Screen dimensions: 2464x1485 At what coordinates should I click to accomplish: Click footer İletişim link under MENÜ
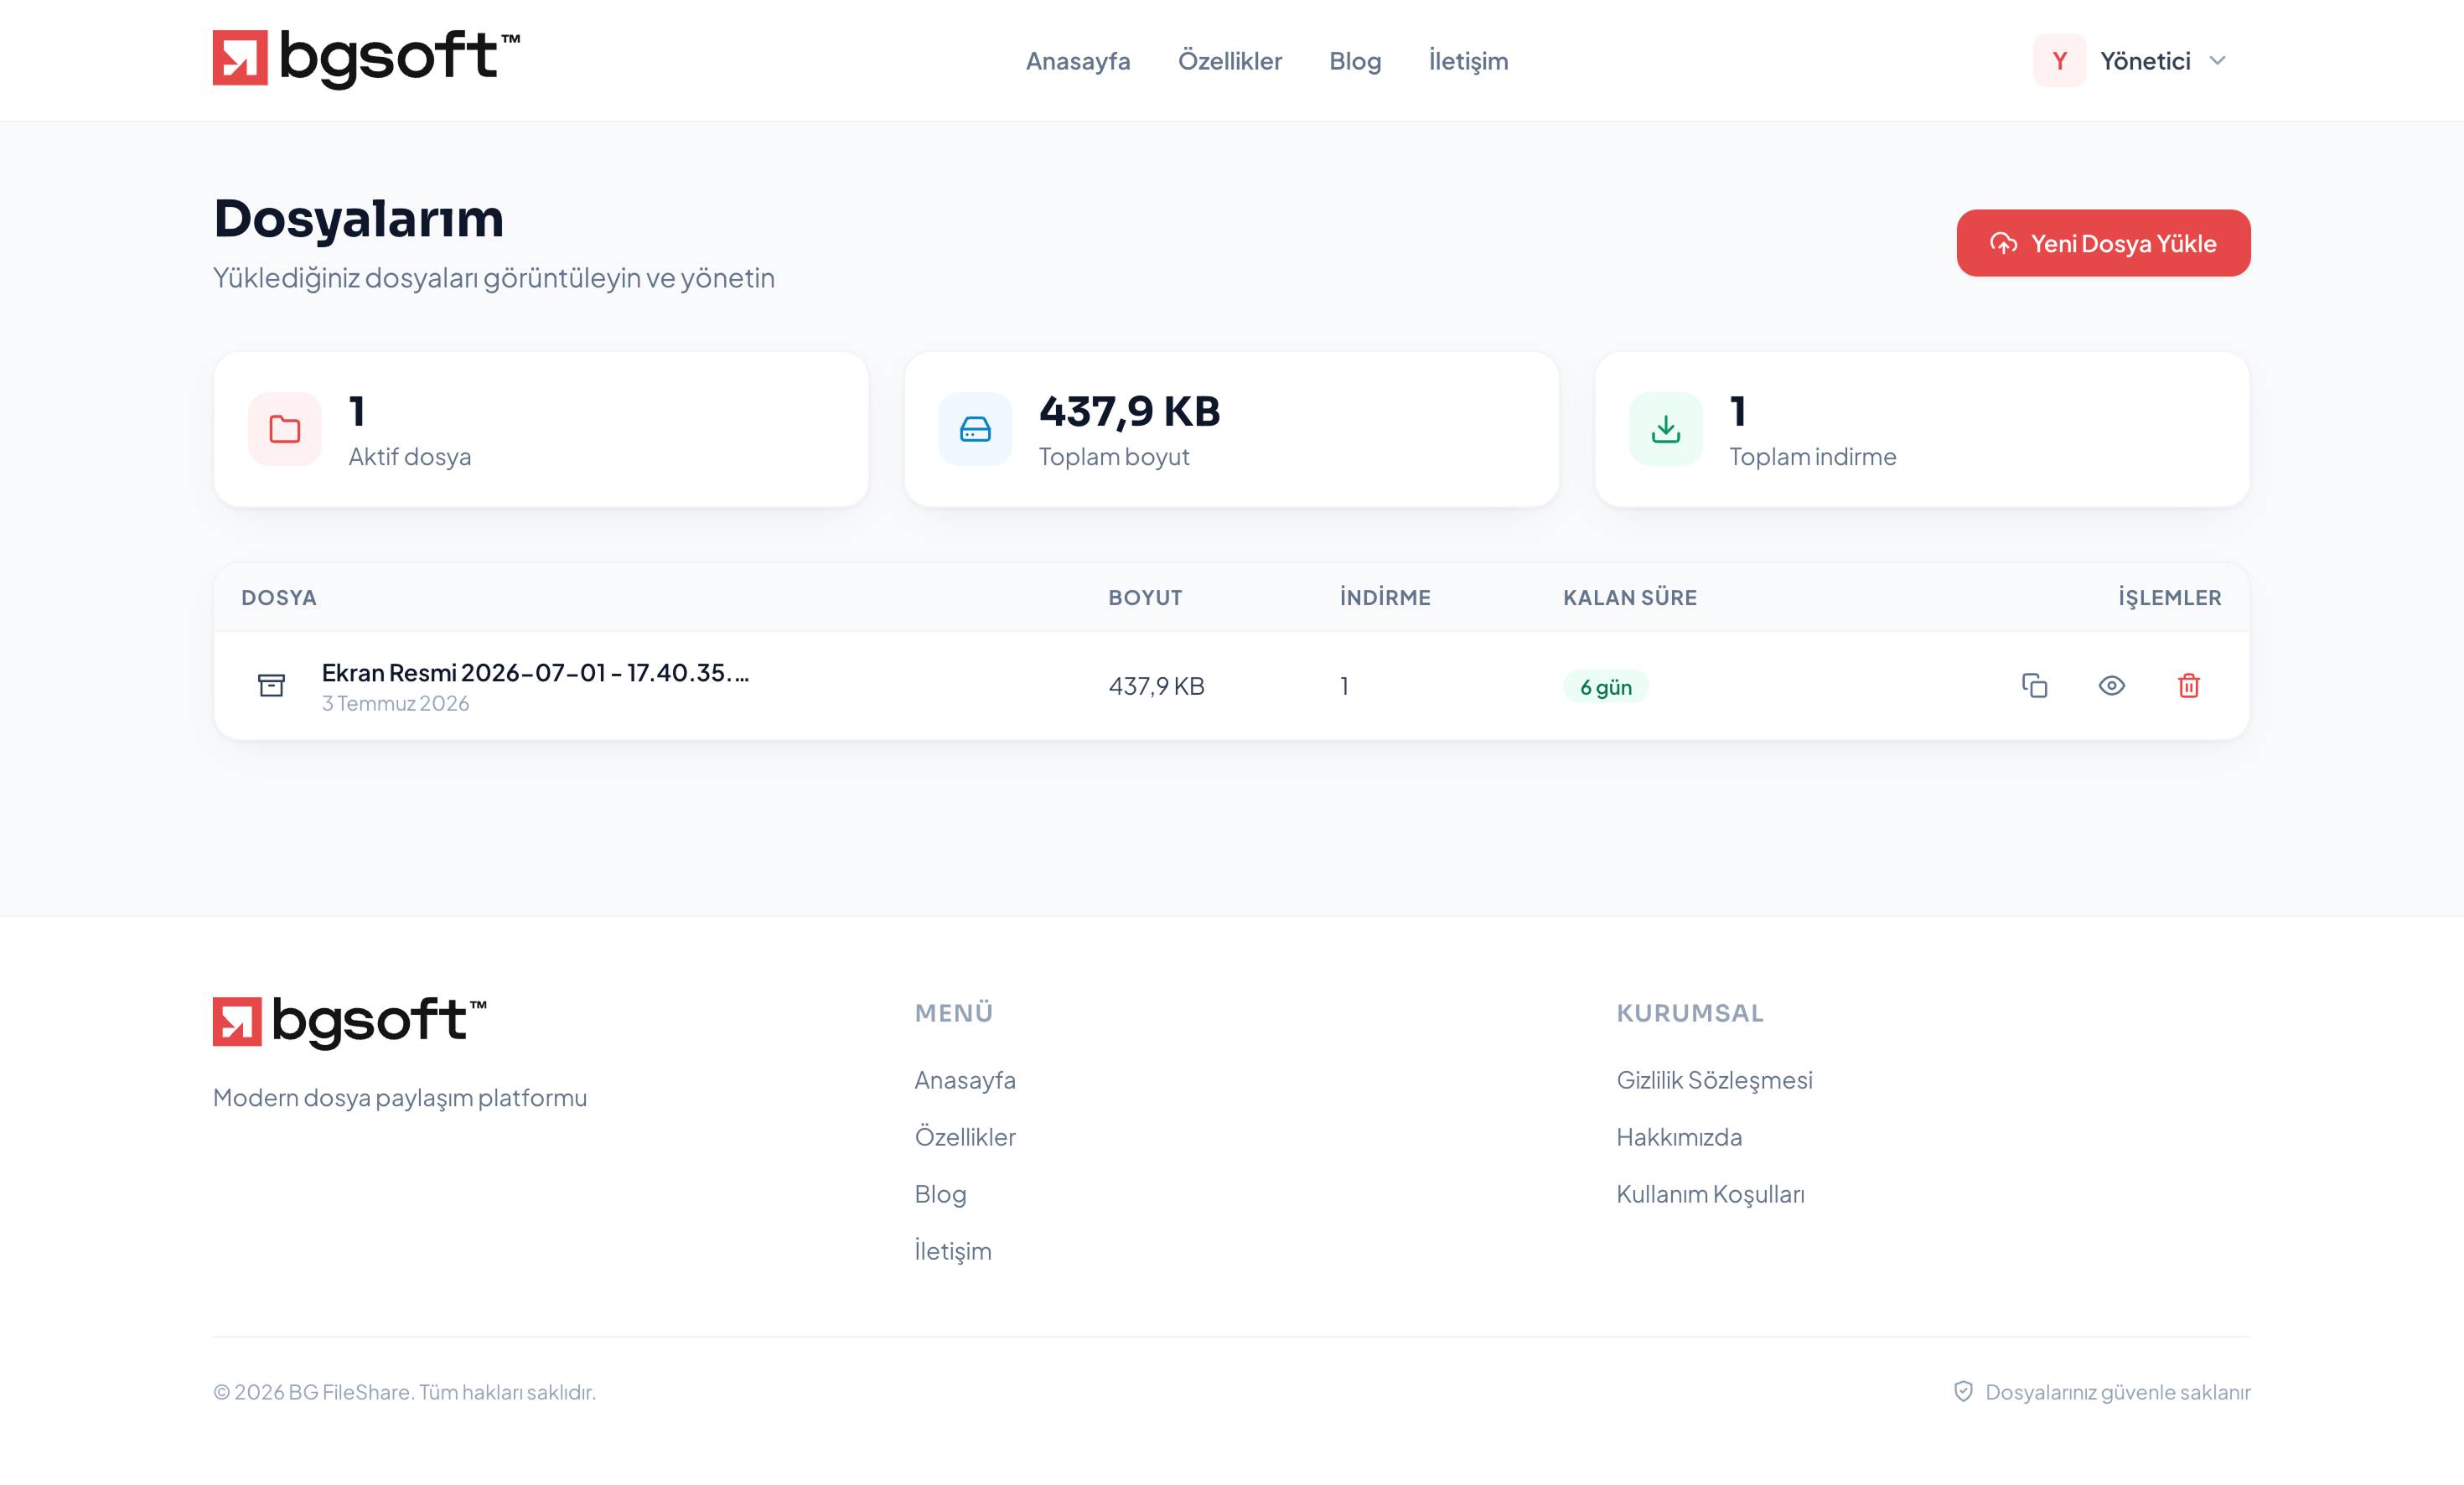coord(953,1251)
